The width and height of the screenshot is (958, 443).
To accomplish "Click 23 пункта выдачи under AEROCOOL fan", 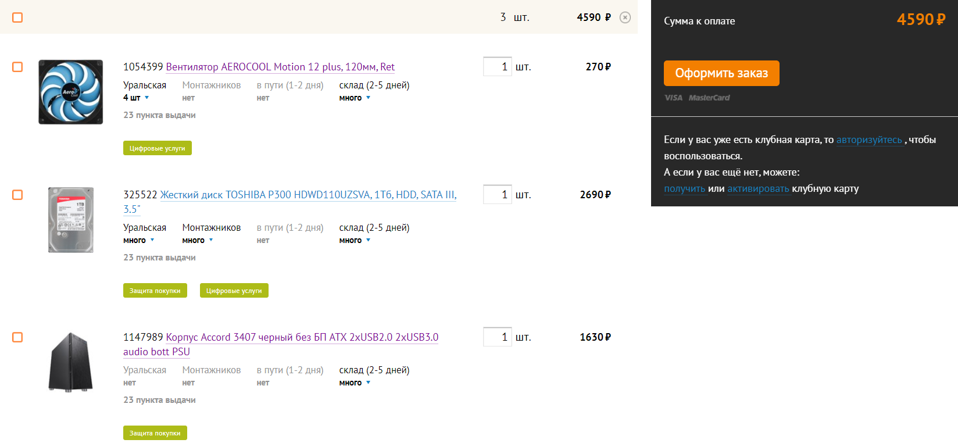I will (159, 115).
